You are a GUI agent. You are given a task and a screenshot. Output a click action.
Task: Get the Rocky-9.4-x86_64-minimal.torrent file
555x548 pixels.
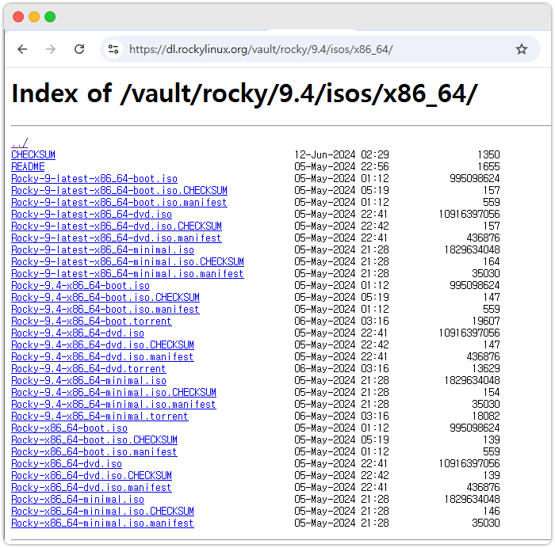pyautogui.click(x=100, y=416)
